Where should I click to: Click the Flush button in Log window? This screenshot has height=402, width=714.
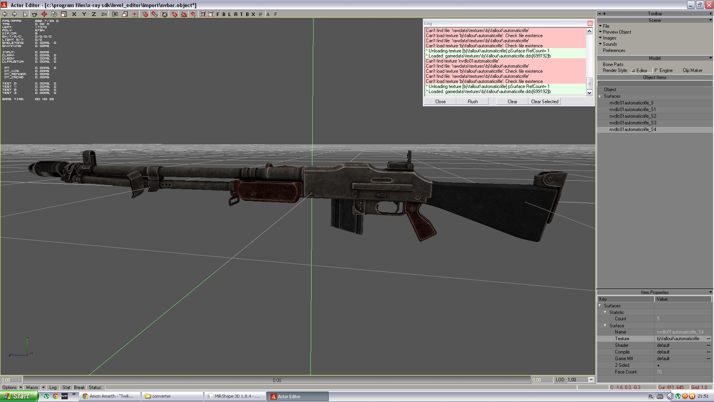(472, 101)
